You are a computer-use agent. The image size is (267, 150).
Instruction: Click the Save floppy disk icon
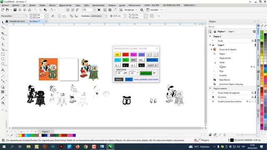15,10
